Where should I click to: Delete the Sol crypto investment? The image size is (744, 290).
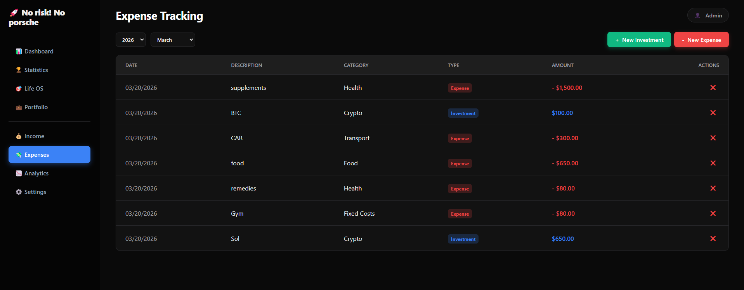pos(713,239)
